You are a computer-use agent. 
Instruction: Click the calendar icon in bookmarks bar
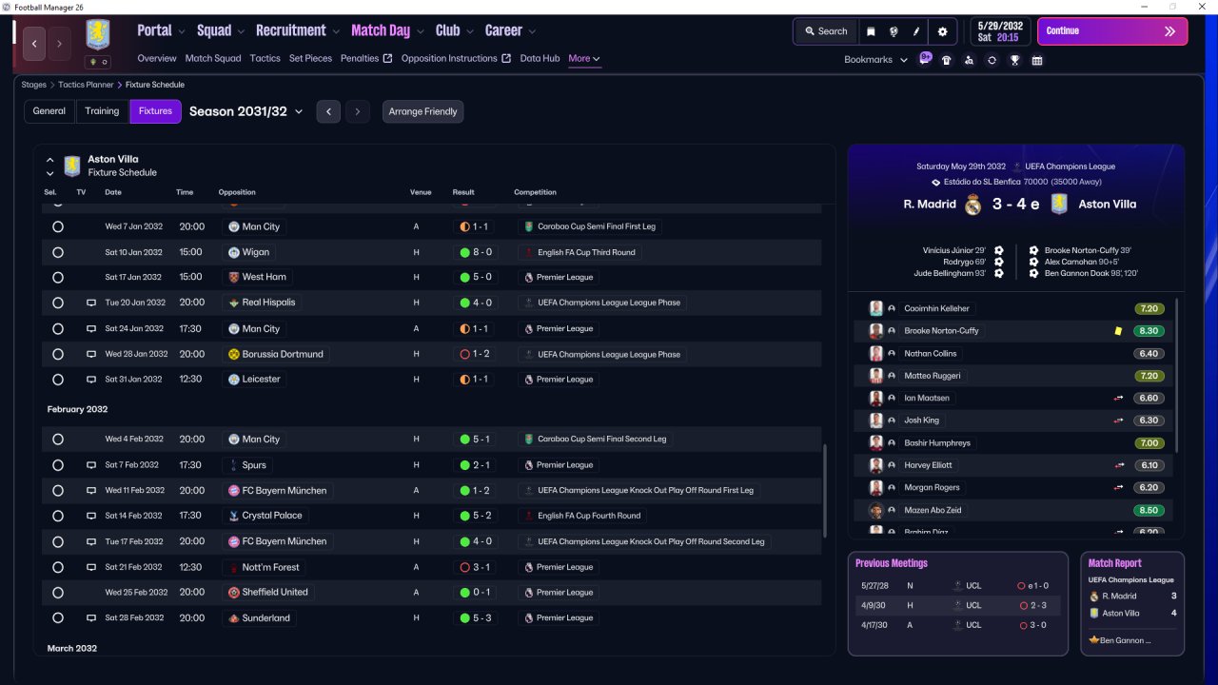tap(1037, 60)
